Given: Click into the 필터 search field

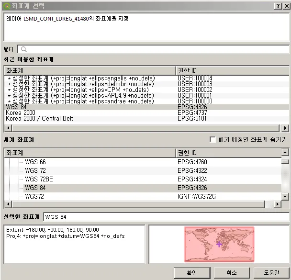Looking at the screenshot, I should tap(153, 49).
